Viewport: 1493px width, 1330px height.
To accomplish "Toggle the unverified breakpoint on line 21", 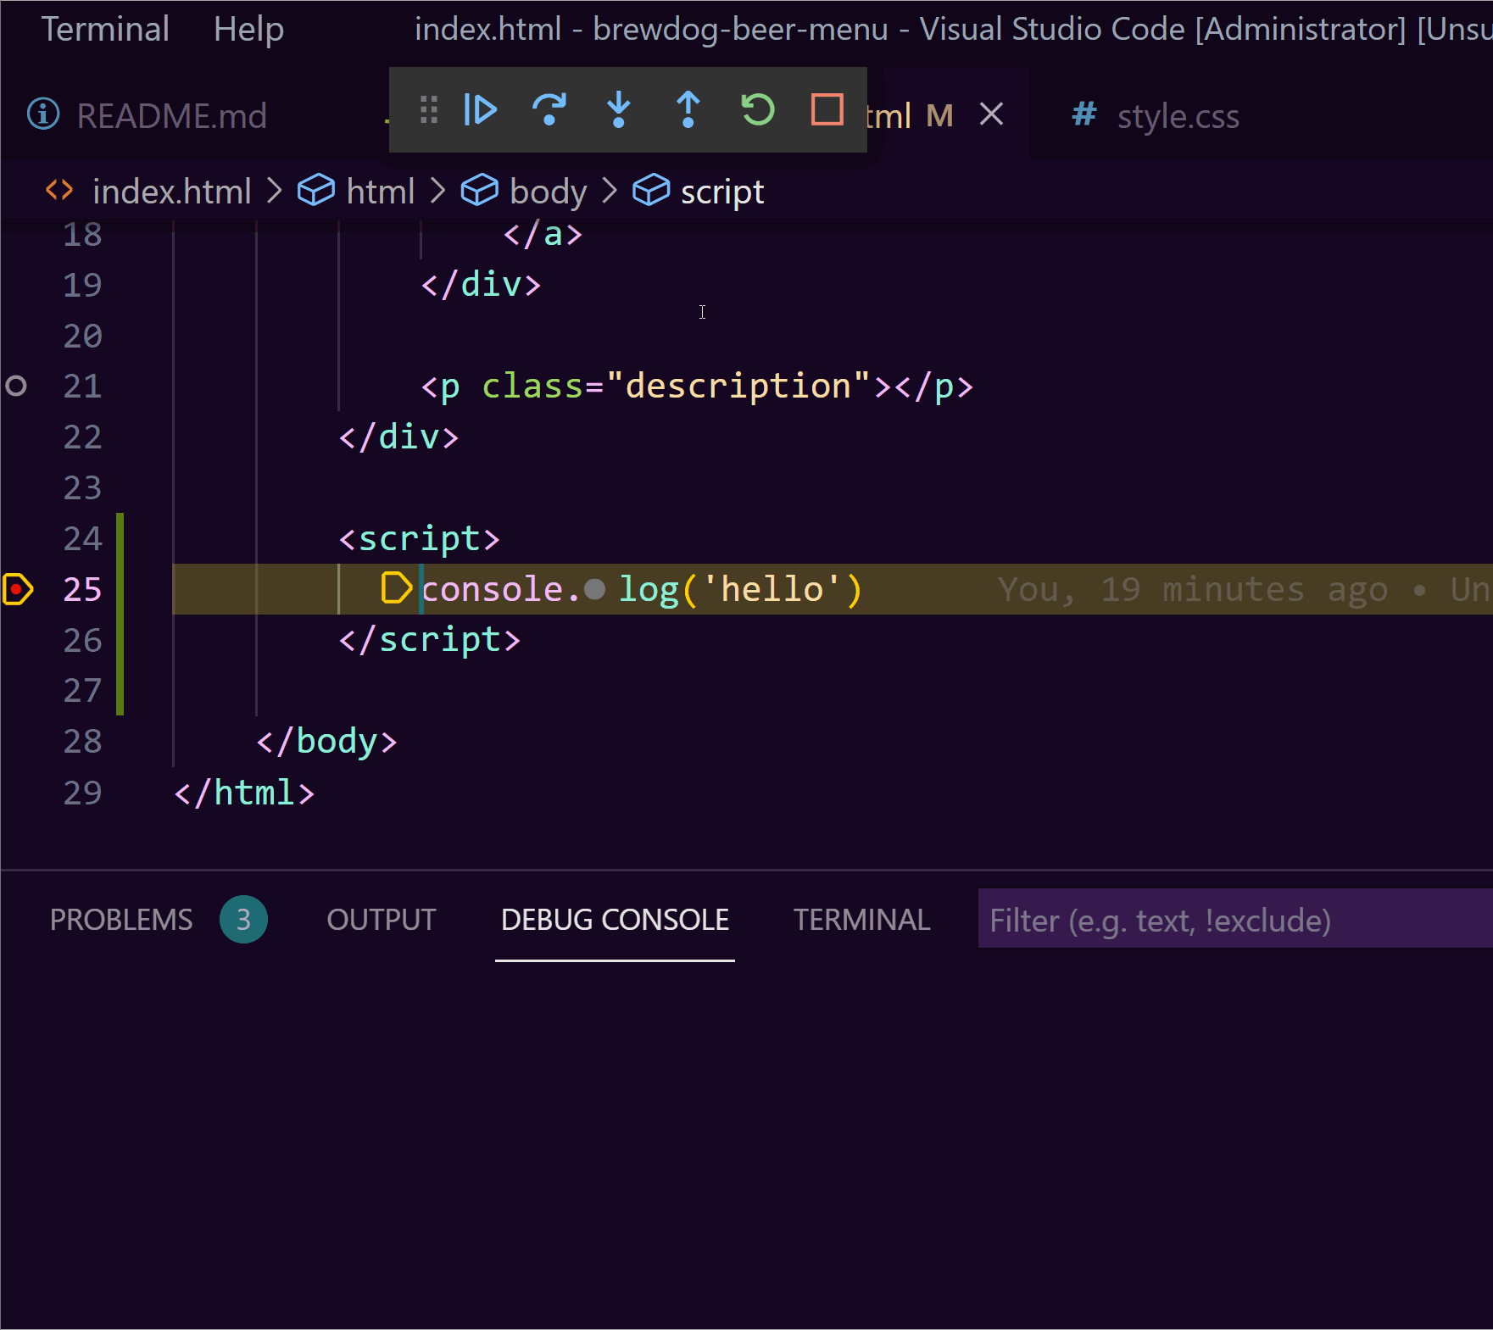I will (16, 387).
